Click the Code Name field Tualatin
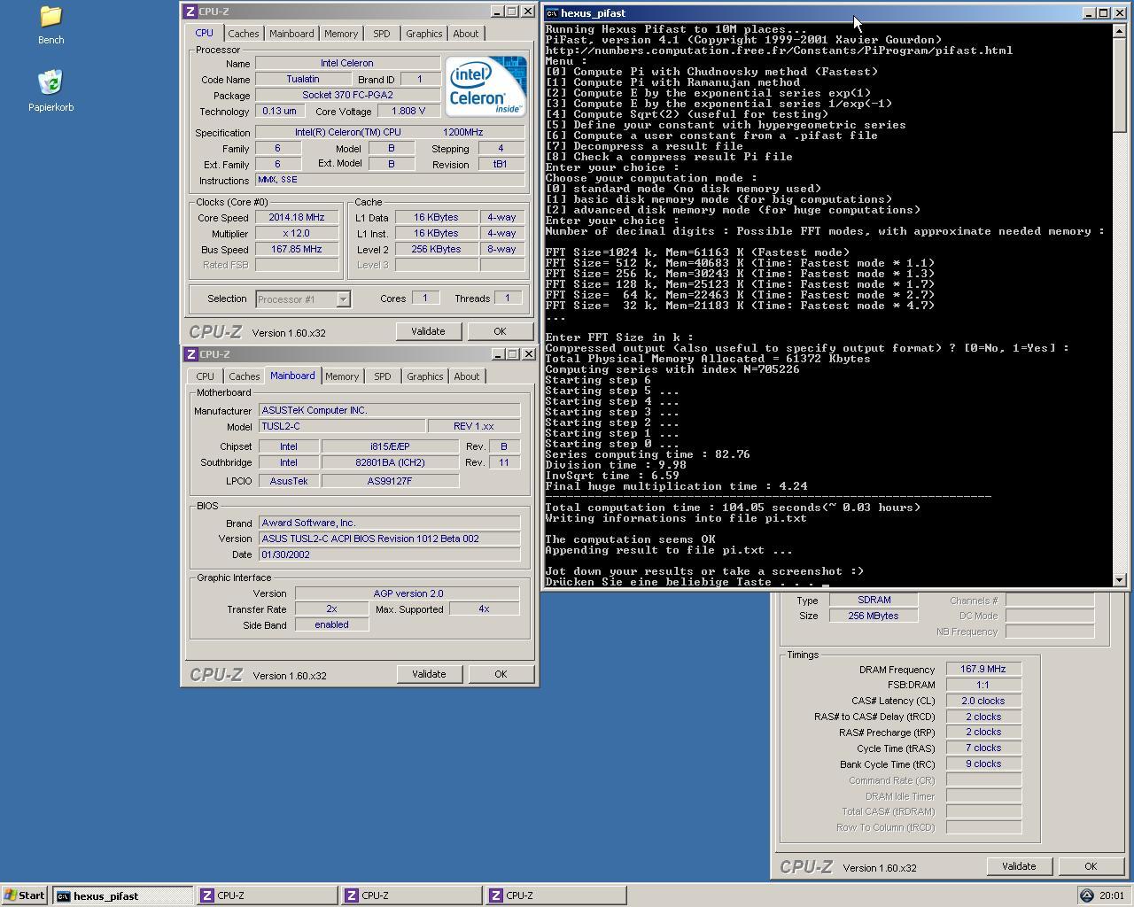Image resolution: width=1134 pixels, height=907 pixels. pyautogui.click(x=303, y=79)
